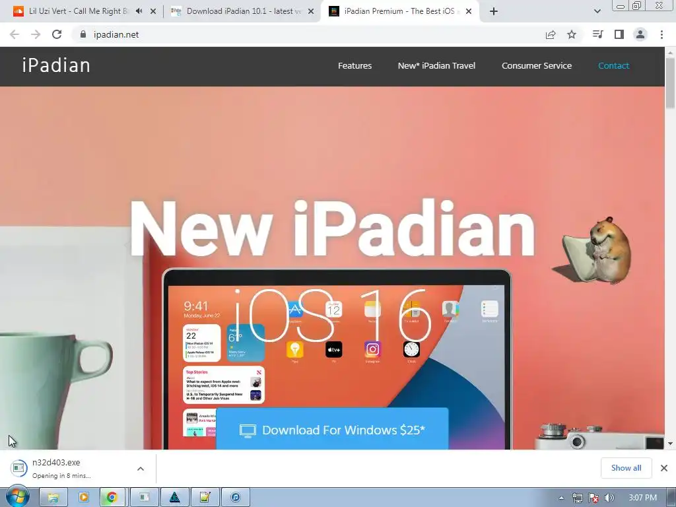Close the Lil Uzi Vert tab

(x=153, y=11)
